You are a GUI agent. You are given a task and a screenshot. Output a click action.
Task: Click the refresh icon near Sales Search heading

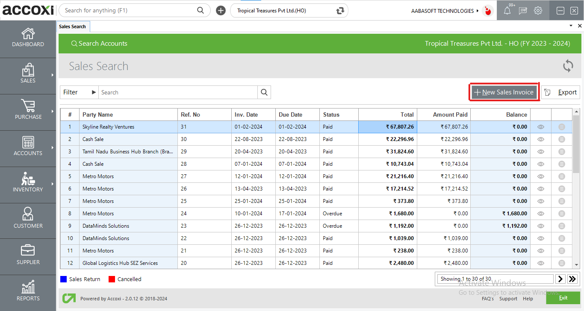[x=568, y=66]
